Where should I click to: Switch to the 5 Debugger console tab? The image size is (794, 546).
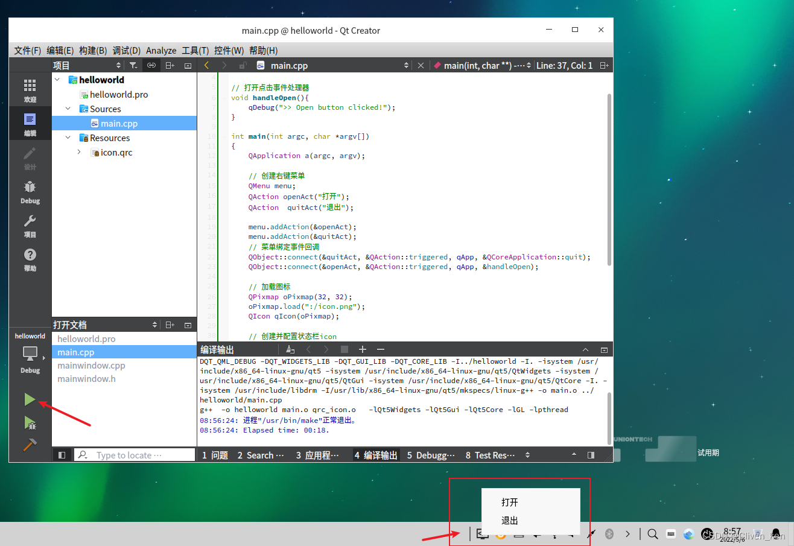pos(431,455)
